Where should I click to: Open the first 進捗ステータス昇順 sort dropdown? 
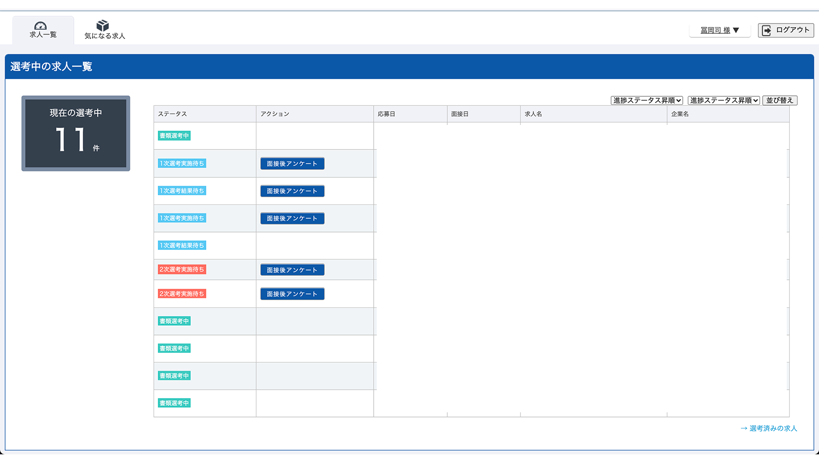[647, 100]
